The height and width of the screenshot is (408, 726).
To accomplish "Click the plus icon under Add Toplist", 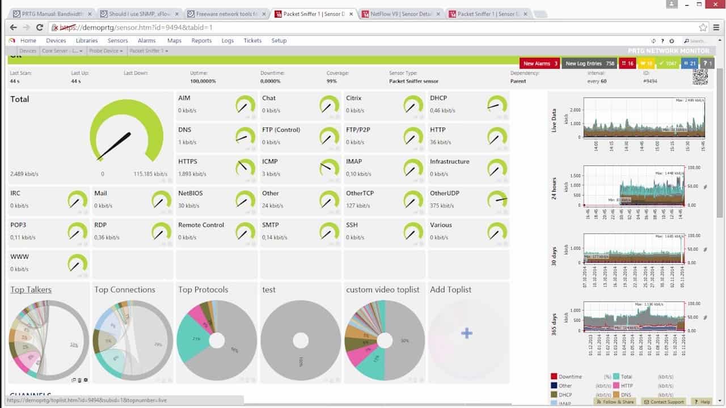I will (467, 333).
